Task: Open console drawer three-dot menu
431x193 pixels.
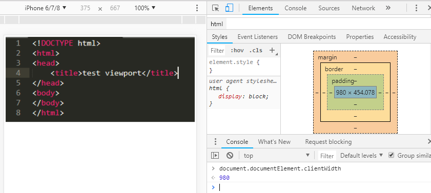Action: [x=215, y=142]
